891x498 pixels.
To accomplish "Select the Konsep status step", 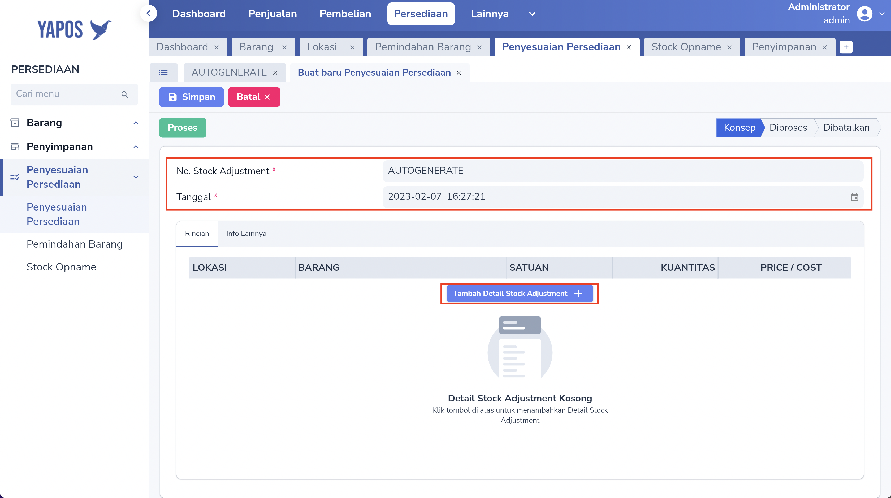I will pos(739,128).
